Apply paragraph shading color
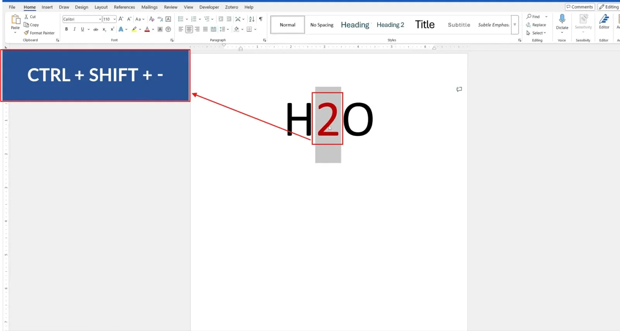 (236, 29)
